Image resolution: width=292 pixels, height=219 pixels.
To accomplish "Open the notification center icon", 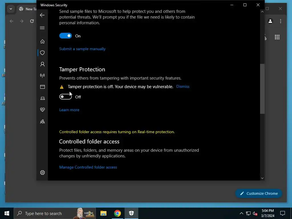I will click(283, 213).
